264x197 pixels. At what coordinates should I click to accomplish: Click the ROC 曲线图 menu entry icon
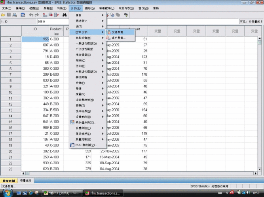tap(72, 145)
